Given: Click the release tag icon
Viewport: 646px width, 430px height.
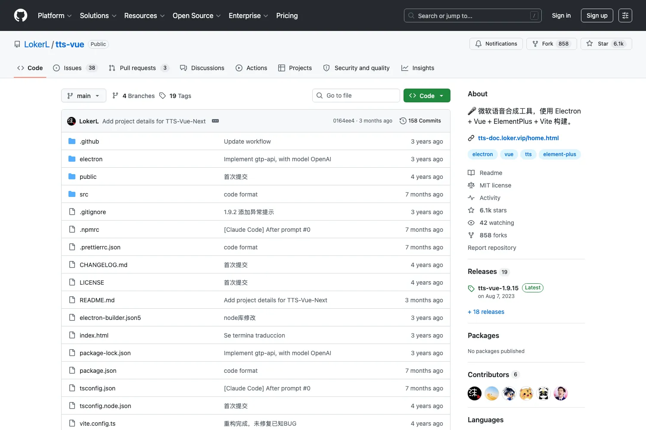Looking at the screenshot, I should point(471,288).
